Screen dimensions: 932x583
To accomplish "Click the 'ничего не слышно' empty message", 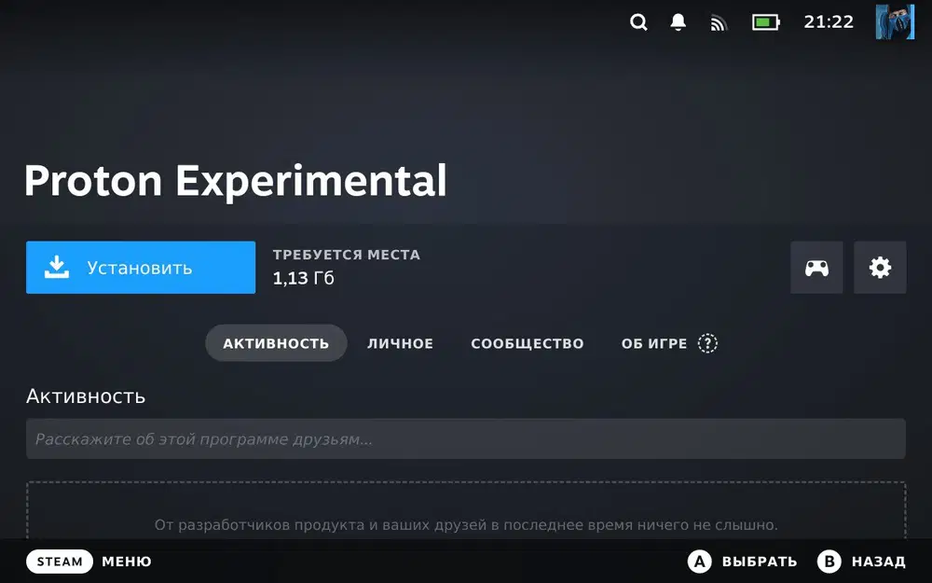I will coord(466,524).
